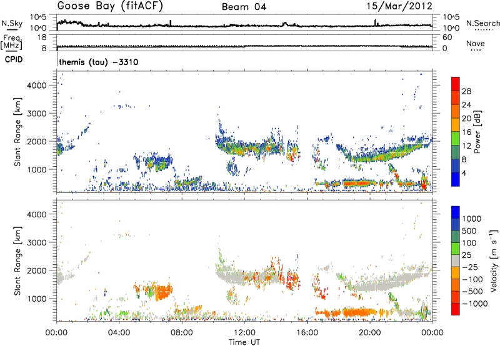Screen dimensions: 500x346
Task: Click the Freq. [MHz] axis label
Action: (11, 42)
